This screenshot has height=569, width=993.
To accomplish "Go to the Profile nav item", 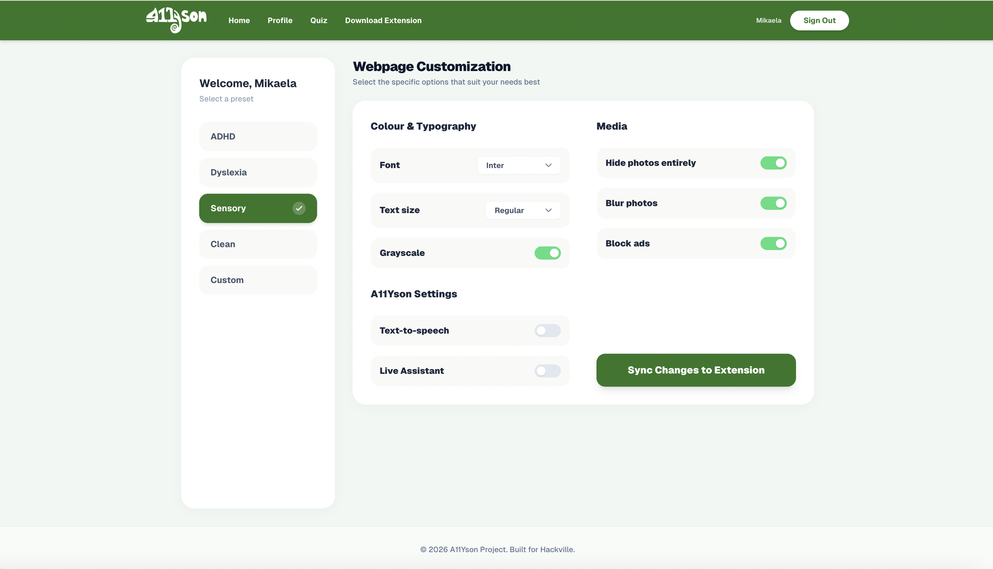I will pos(280,21).
